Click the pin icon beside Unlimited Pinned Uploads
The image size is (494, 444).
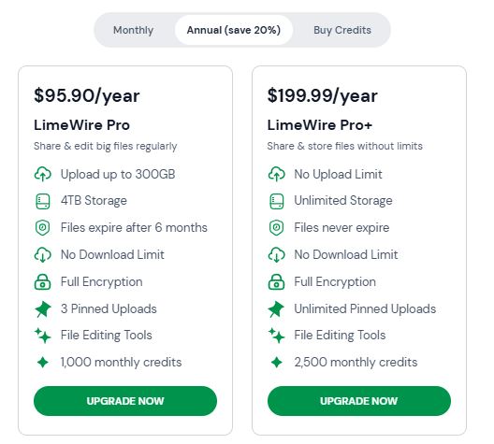[x=276, y=308]
